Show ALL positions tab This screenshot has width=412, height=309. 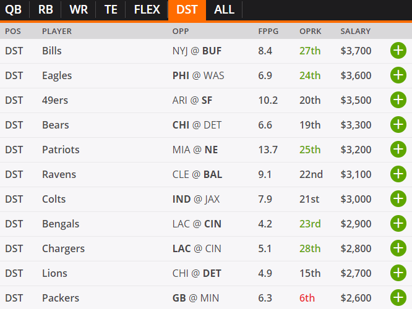coord(224,9)
